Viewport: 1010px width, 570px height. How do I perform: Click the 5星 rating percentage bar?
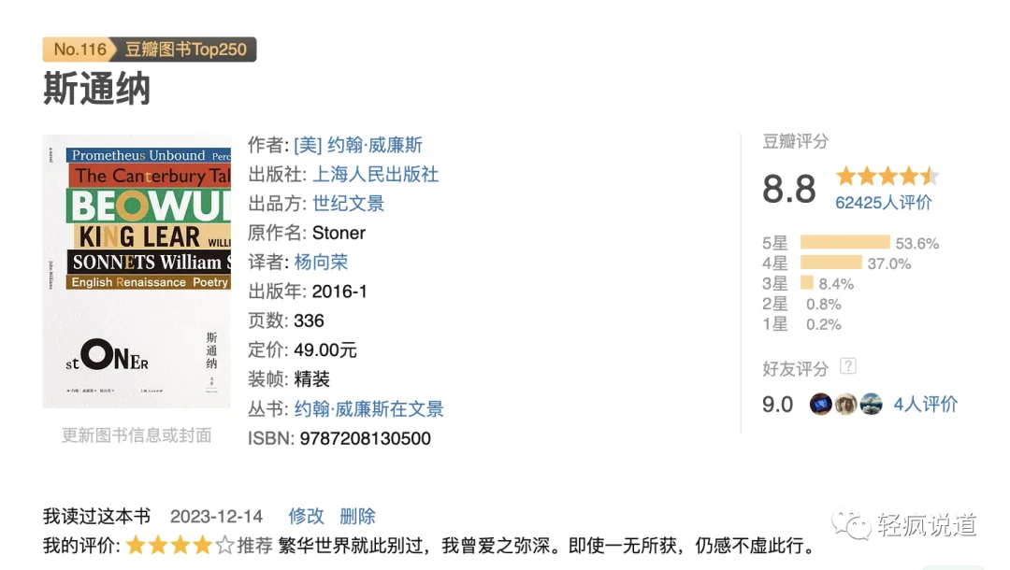pyautogui.click(x=845, y=243)
